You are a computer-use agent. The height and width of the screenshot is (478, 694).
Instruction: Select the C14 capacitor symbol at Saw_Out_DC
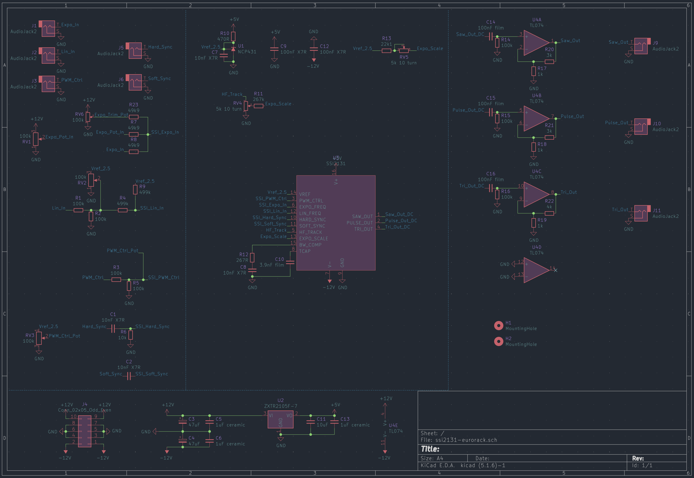[x=491, y=37]
